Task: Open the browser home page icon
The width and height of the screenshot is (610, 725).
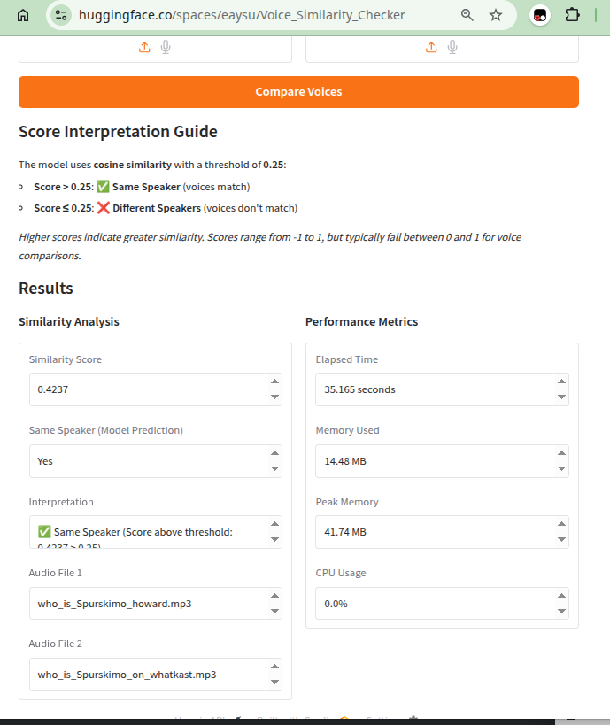Action: point(23,15)
